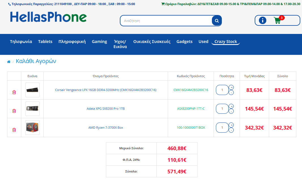
Task: Click product code CMK16GX4M2B3200C16
Action: [191, 90]
